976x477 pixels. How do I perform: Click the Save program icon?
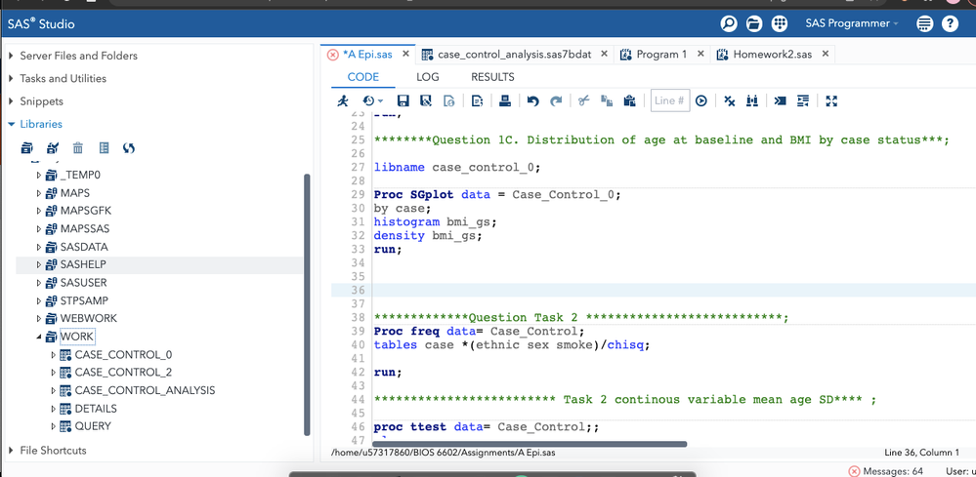pyautogui.click(x=403, y=100)
